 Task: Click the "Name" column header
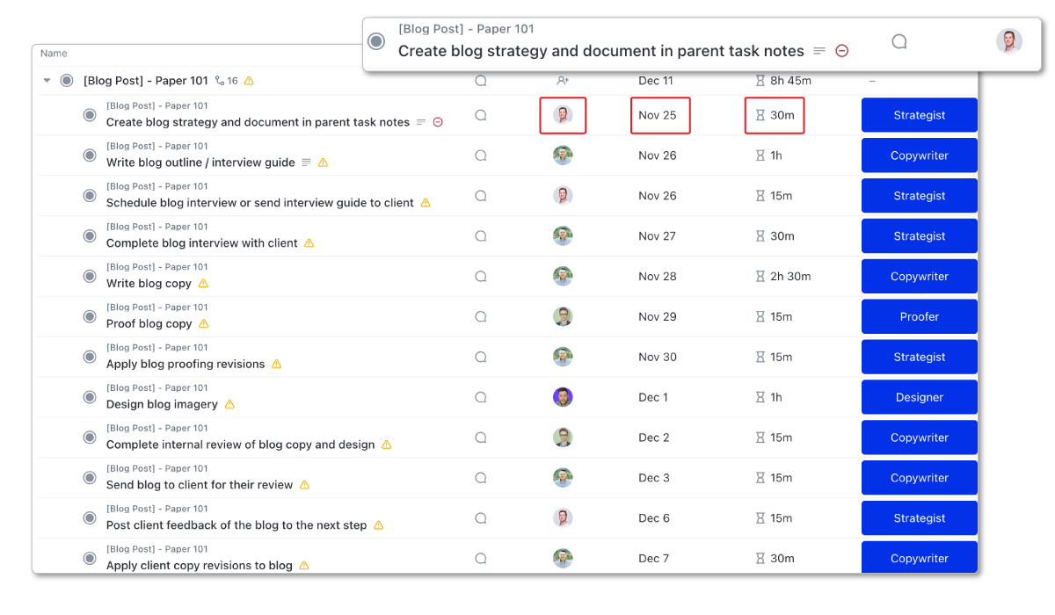[x=53, y=53]
